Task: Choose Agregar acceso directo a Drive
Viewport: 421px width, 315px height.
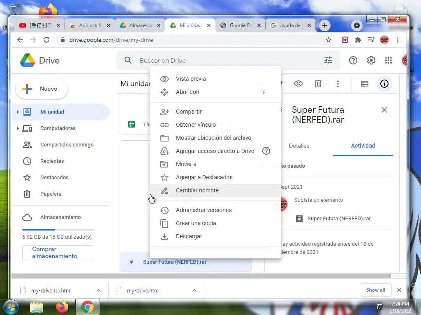Action: (215, 151)
